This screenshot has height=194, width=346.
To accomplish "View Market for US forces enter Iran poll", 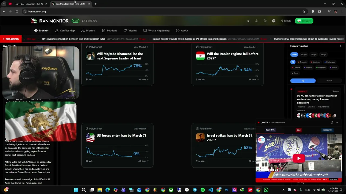I will point(141,129).
